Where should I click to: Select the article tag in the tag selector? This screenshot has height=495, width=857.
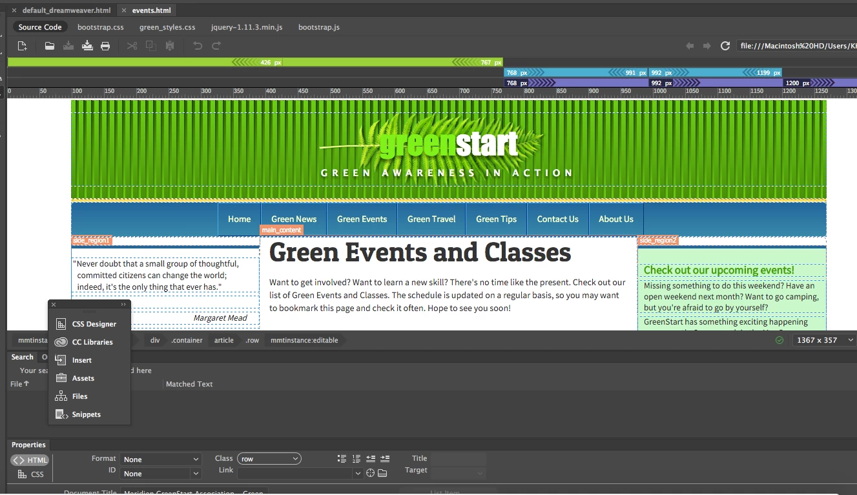pos(224,340)
